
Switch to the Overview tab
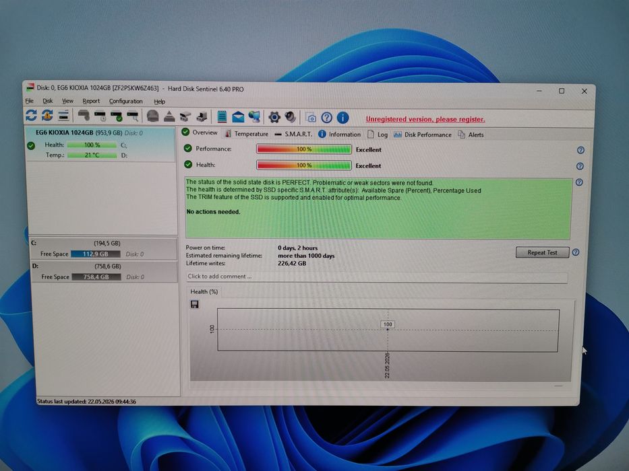pyautogui.click(x=200, y=133)
